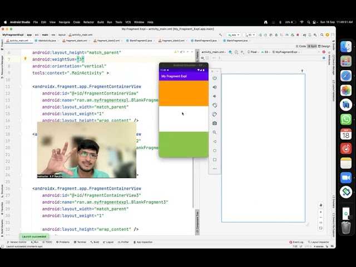The height and width of the screenshot is (267, 356).
Task: Select the BlankFragment2.java editor tab
Action: [x=141, y=41]
